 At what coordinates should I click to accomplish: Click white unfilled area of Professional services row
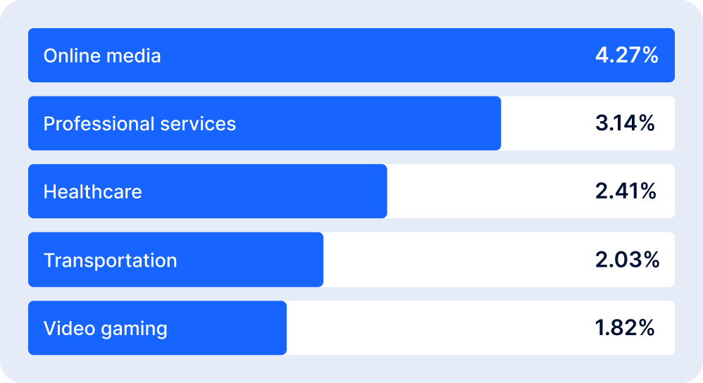tap(546, 124)
